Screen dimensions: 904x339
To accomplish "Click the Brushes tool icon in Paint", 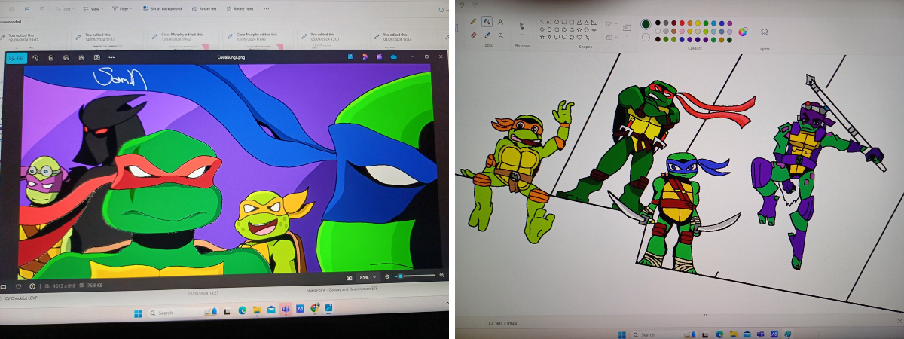I will click(522, 26).
